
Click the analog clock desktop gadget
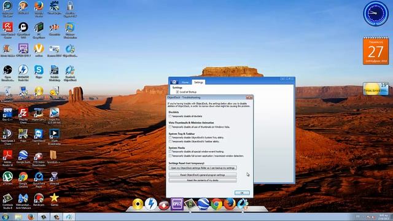click(x=376, y=14)
